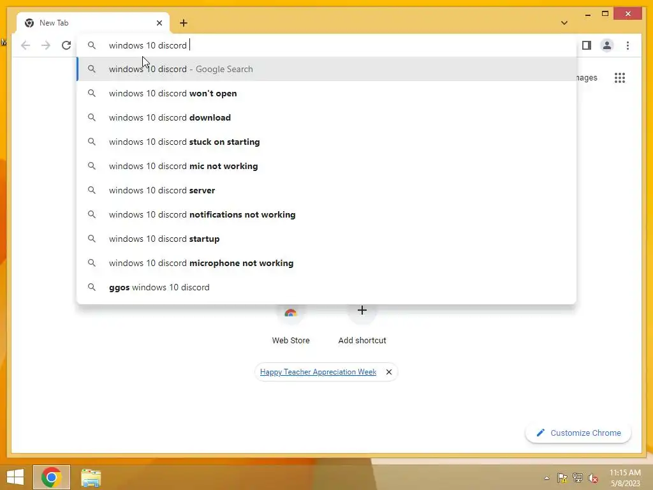The image size is (653, 490).
Task: Click search icon beside 'microphone not working' suggestion
Action: point(92,263)
